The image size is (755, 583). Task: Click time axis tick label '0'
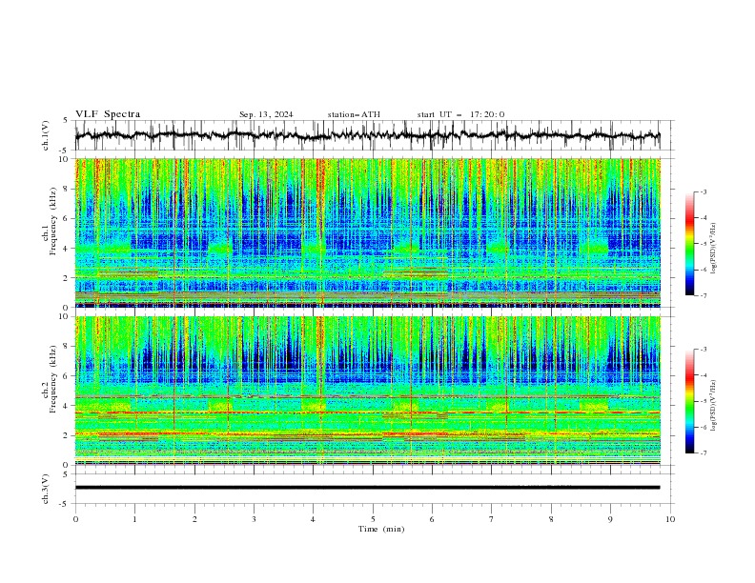(x=75, y=519)
